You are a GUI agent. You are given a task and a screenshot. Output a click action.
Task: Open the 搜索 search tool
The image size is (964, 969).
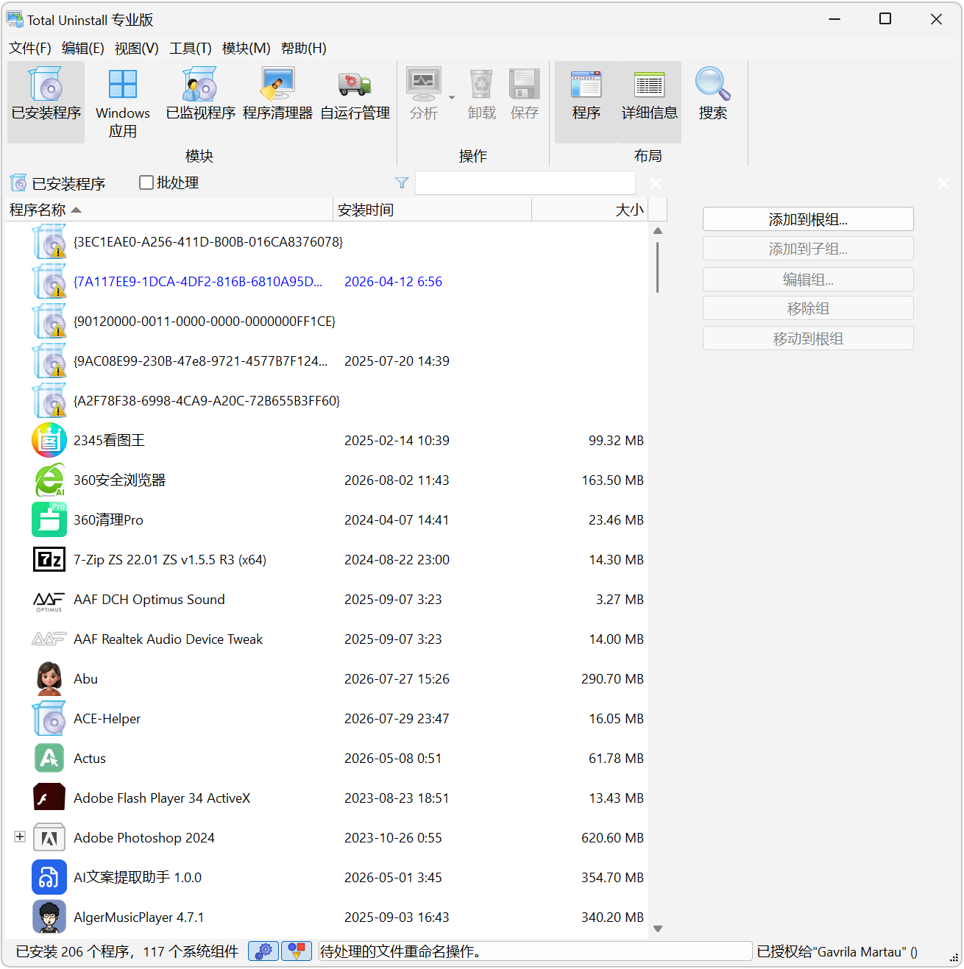point(713,94)
